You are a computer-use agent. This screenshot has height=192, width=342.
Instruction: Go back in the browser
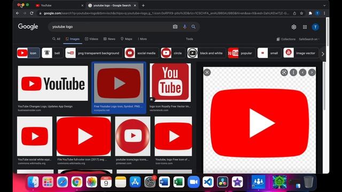point(18,13)
